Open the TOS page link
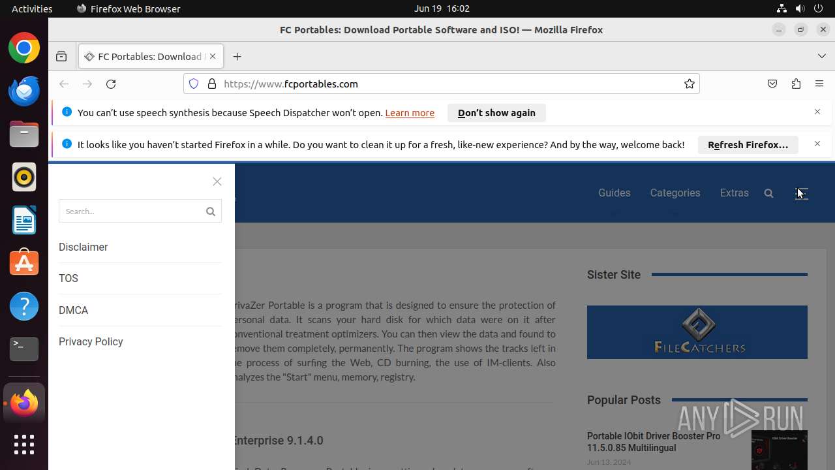The width and height of the screenshot is (835, 470). [68, 279]
